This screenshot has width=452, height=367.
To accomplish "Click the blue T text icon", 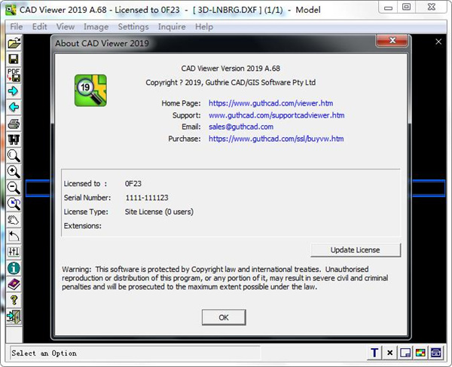I will point(374,353).
